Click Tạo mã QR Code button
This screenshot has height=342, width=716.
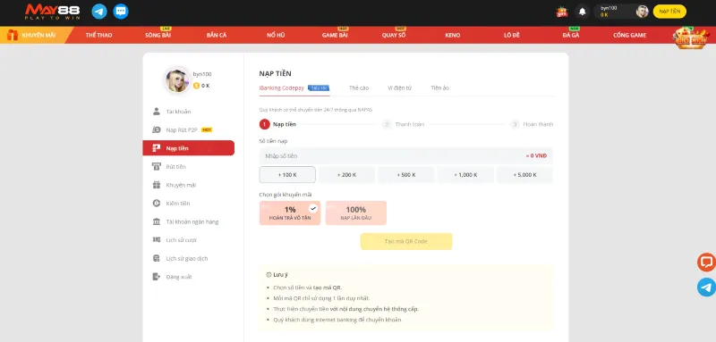[406, 241]
